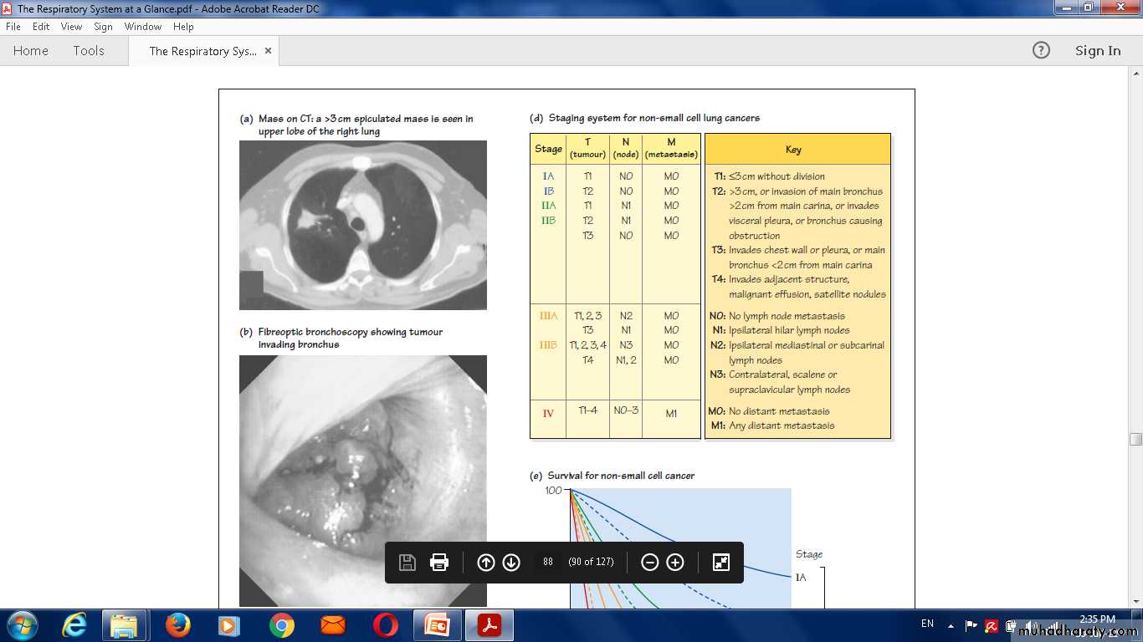Switch to the Home tab

tap(31, 51)
